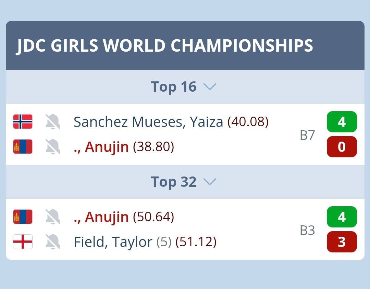
Task: Click the Mongolia flag in the Top 32 match
Action: click(23, 217)
